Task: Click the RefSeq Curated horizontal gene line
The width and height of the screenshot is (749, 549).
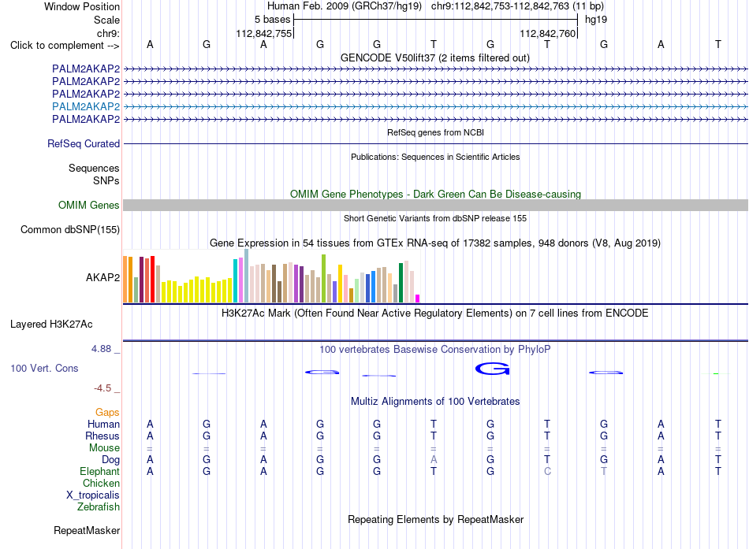Action: point(435,143)
